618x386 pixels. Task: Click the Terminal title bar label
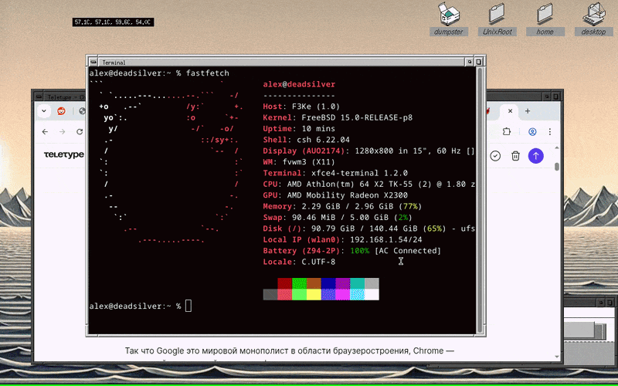(114, 63)
